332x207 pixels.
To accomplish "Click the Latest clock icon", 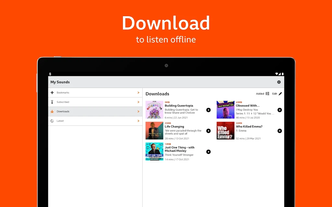I will [52, 121].
